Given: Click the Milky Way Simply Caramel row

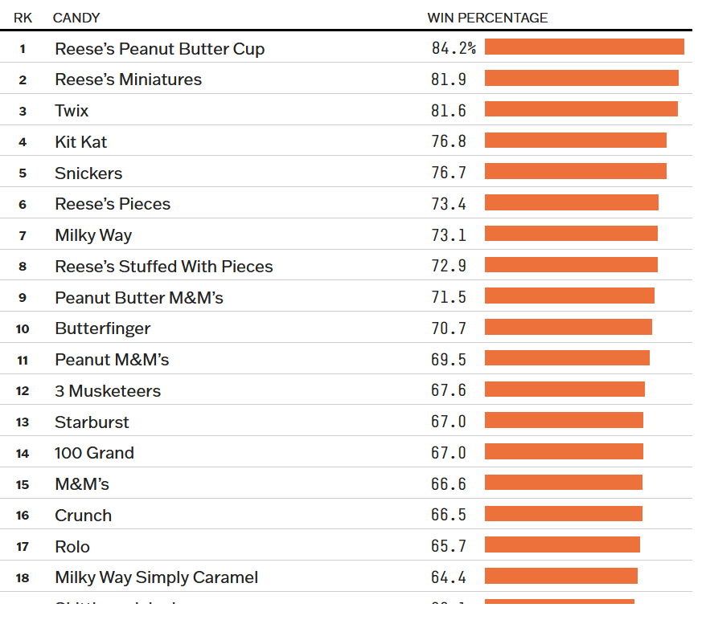Looking at the screenshot, I should [x=346, y=576].
